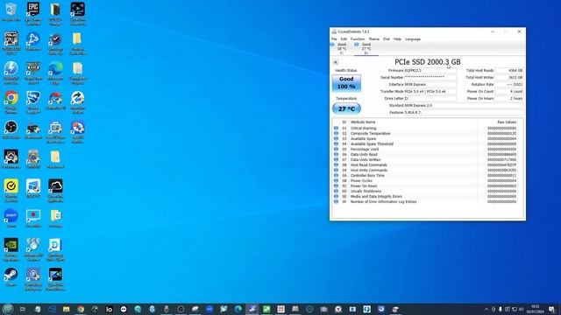Launch the Epic Games Launcher shortcut

[33, 13]
